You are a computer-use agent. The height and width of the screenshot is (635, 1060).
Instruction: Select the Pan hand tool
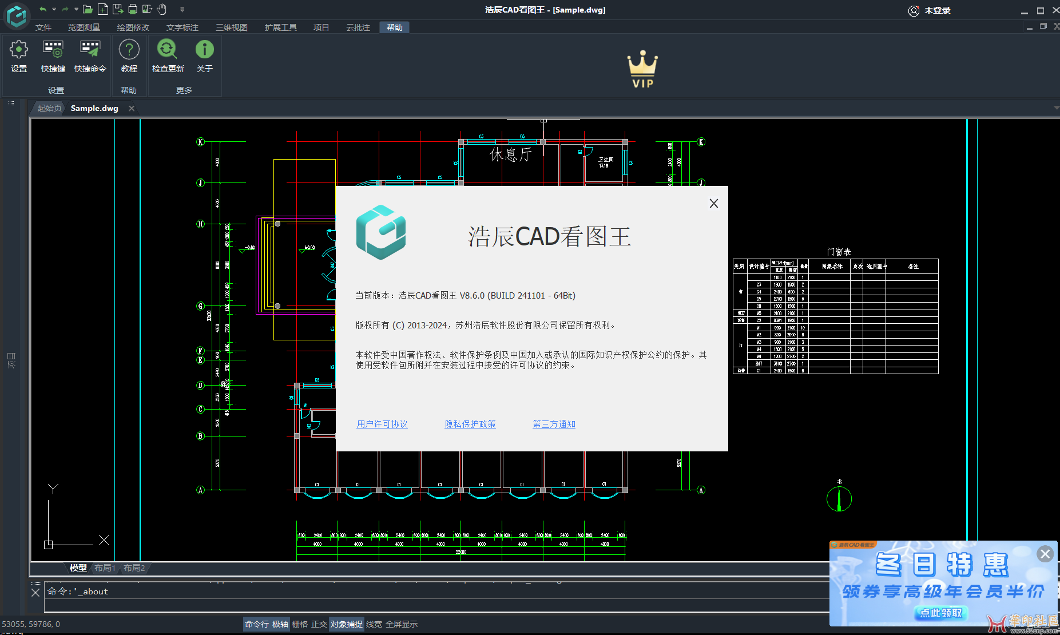162,9
